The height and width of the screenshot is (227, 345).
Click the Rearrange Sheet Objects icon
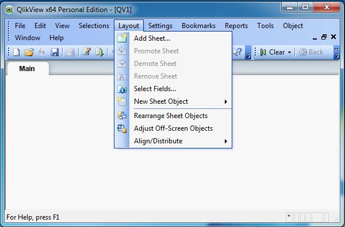coord(122,115)
